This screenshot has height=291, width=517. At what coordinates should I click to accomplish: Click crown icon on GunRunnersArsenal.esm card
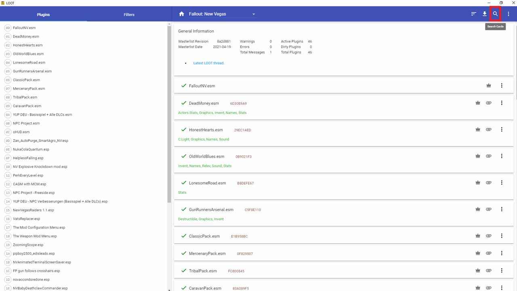(x=478, y=209)
